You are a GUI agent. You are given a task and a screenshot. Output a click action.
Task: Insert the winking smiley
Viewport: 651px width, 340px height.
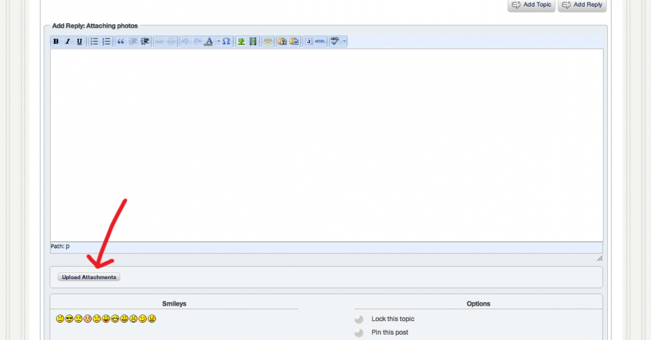pos(143,319)
